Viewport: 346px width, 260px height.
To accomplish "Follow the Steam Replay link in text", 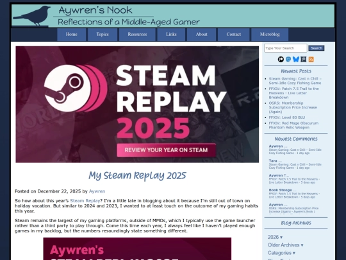I will coord(85,201).
